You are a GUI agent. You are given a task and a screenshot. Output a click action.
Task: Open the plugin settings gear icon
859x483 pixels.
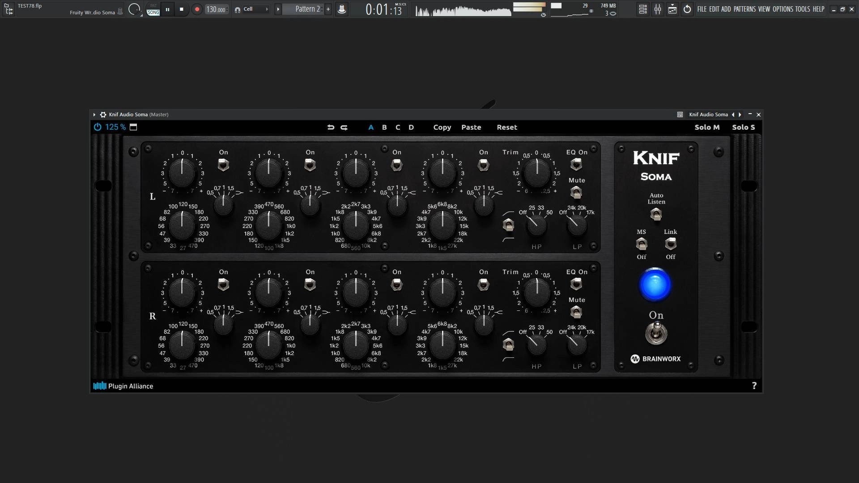click(x=103, y=114)
